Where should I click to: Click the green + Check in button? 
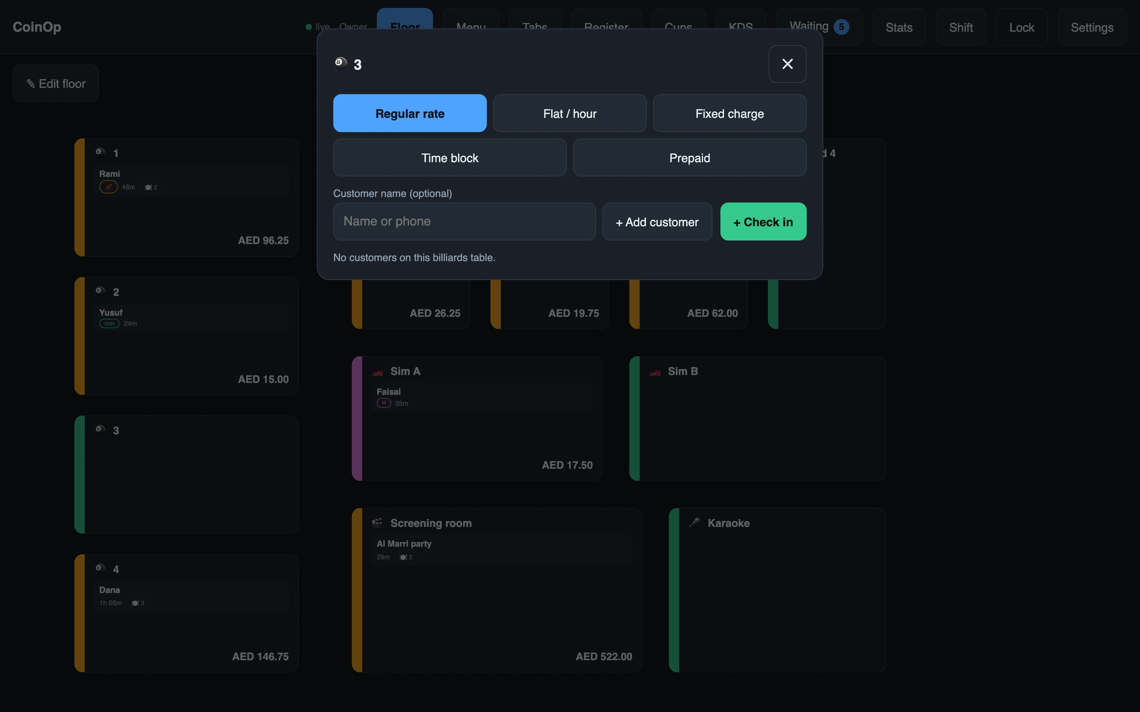tap(763, 222)
